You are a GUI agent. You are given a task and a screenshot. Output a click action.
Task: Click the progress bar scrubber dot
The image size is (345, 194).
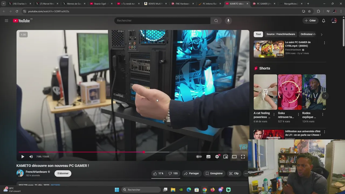[x=144, y=152]
